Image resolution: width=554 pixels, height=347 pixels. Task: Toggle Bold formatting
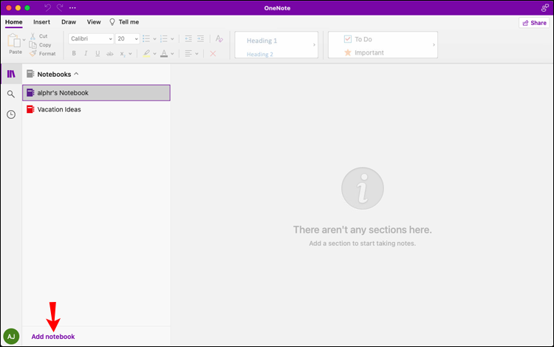click(74, 53)
